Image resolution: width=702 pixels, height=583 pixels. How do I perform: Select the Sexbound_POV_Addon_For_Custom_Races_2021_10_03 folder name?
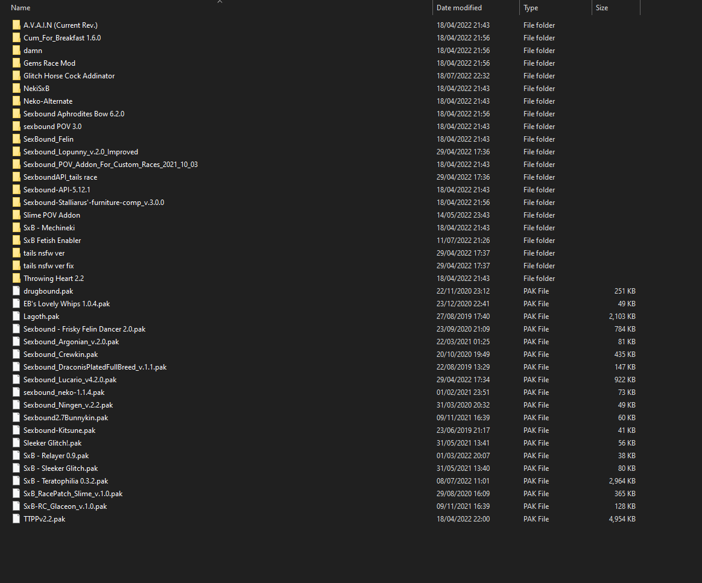pos(110,165)
